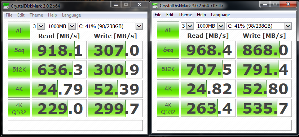The image size is (299, 137).
Task: Run 4K test in 0Fill window
Action: tap(168, 88)
